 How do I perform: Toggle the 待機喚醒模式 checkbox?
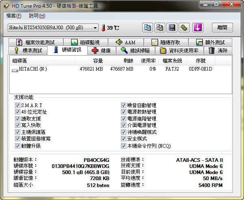[x=123, y=132]
